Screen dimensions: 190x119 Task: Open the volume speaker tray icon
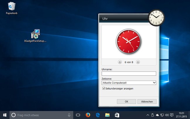click(167, 115)
